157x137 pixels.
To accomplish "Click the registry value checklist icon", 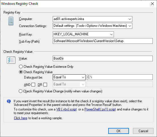I will click(11, 60).
